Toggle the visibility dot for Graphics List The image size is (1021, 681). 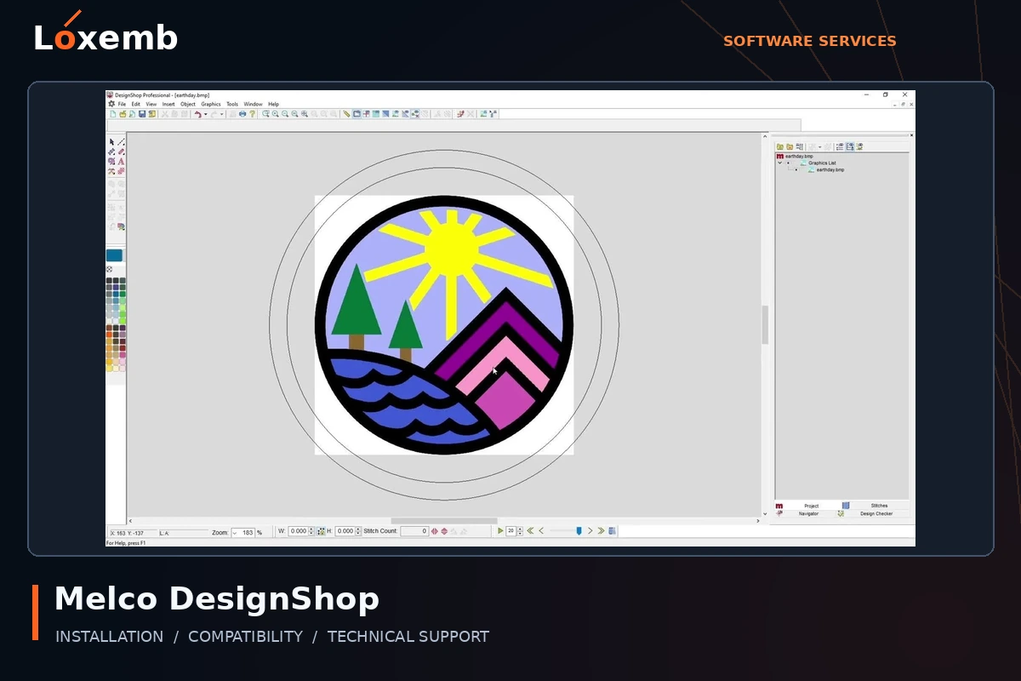[788, 163]
